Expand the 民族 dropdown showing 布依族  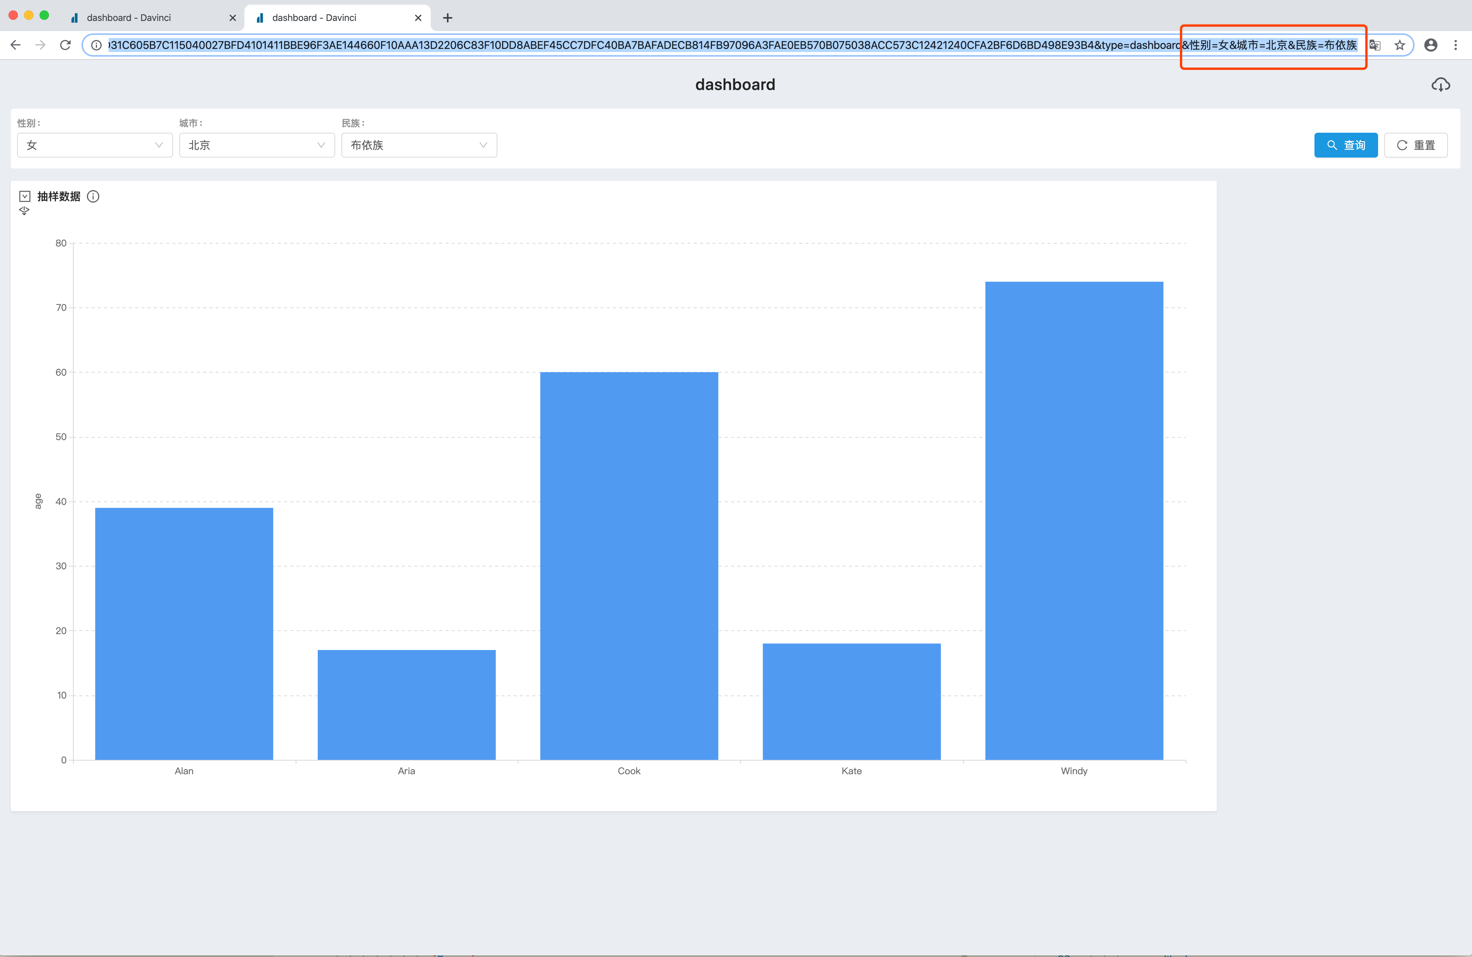[x=419, y=146]
